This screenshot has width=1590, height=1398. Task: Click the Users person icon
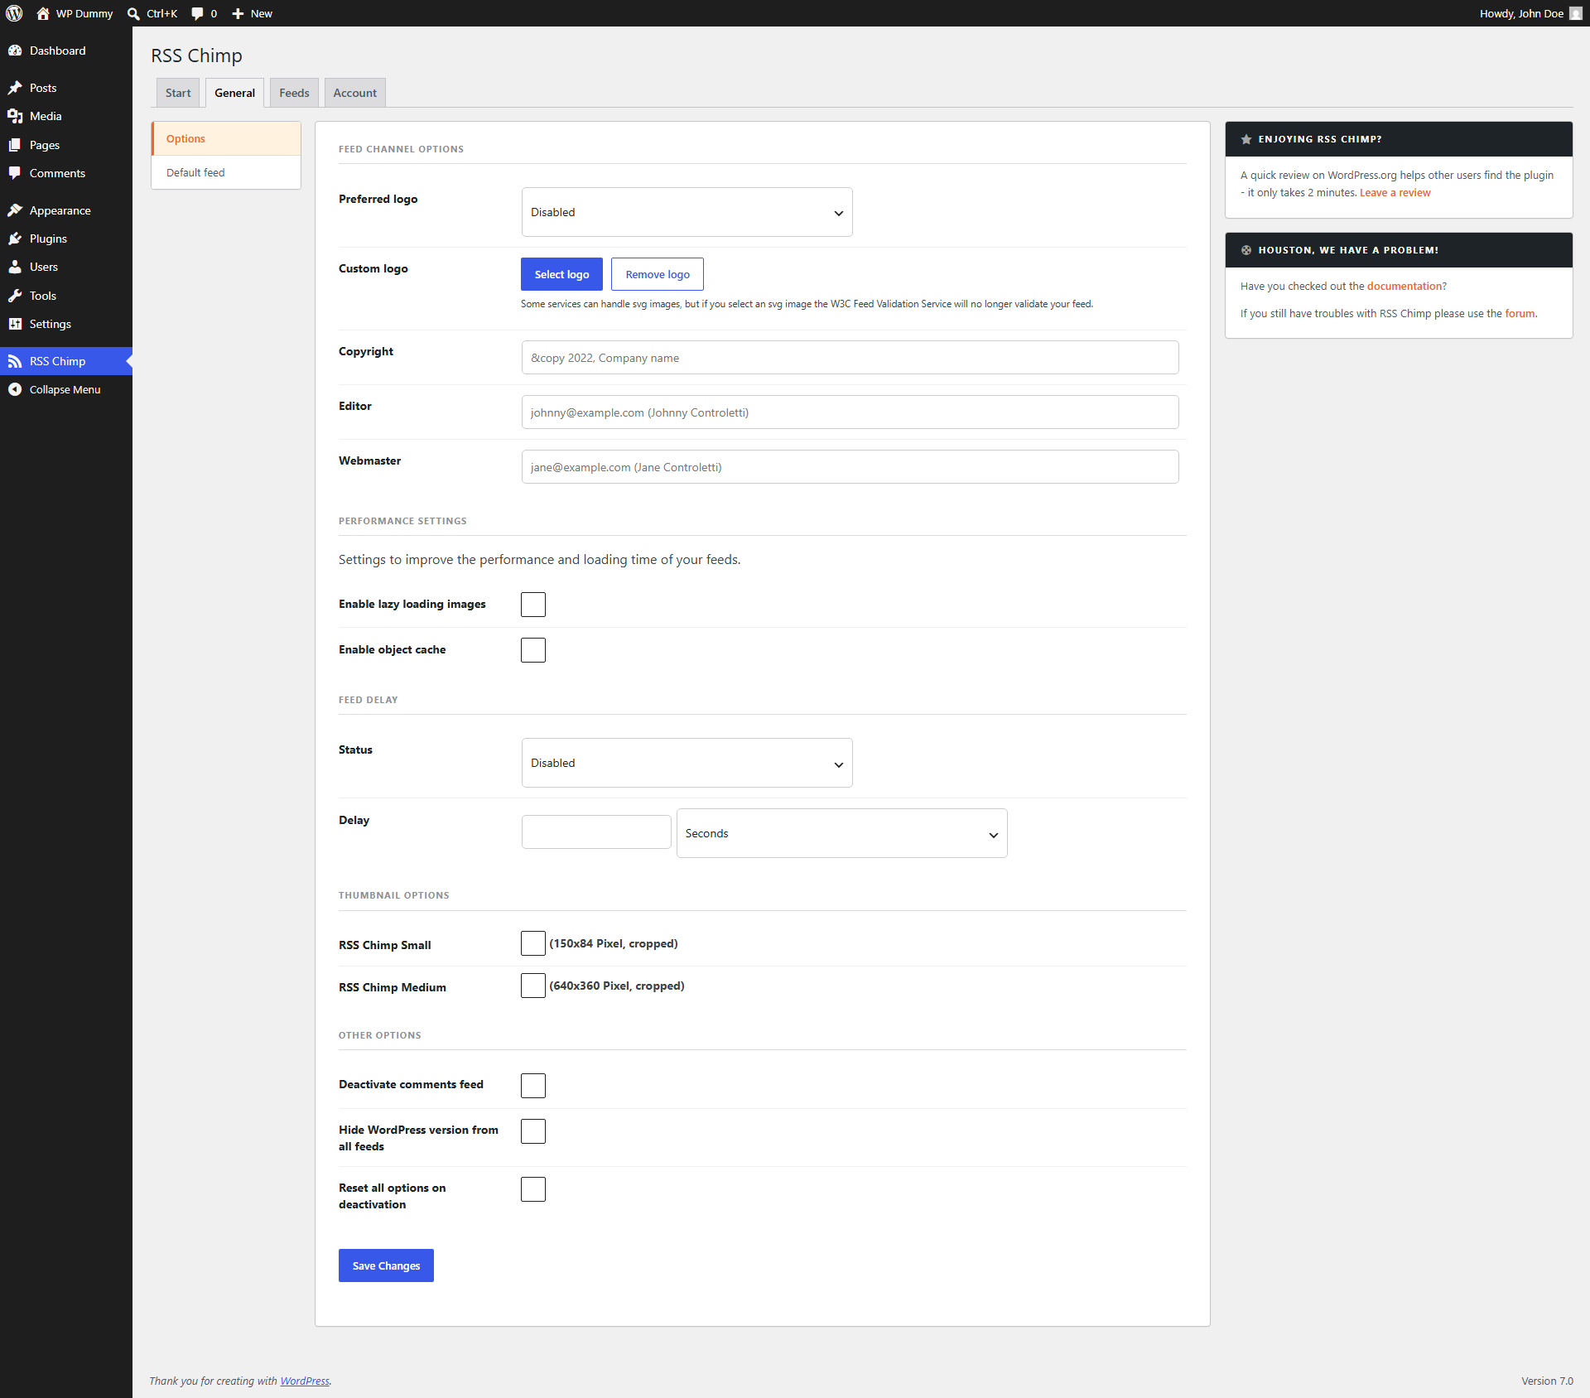tap(15, 267)
